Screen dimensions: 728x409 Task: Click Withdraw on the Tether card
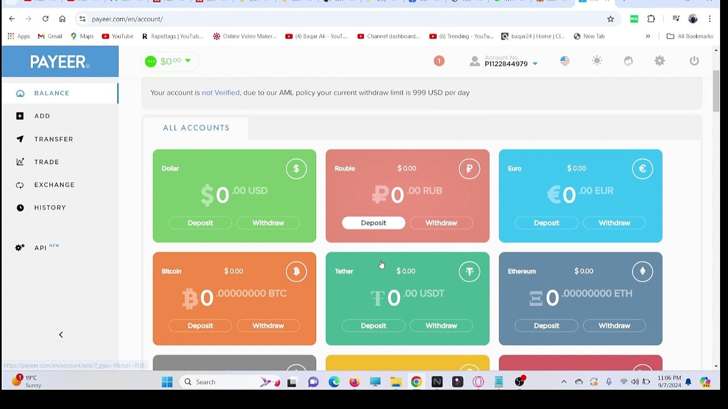point(441,325)
